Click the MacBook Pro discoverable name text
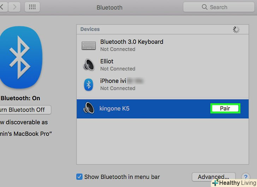Screen dimensions: 257x187 26,134
